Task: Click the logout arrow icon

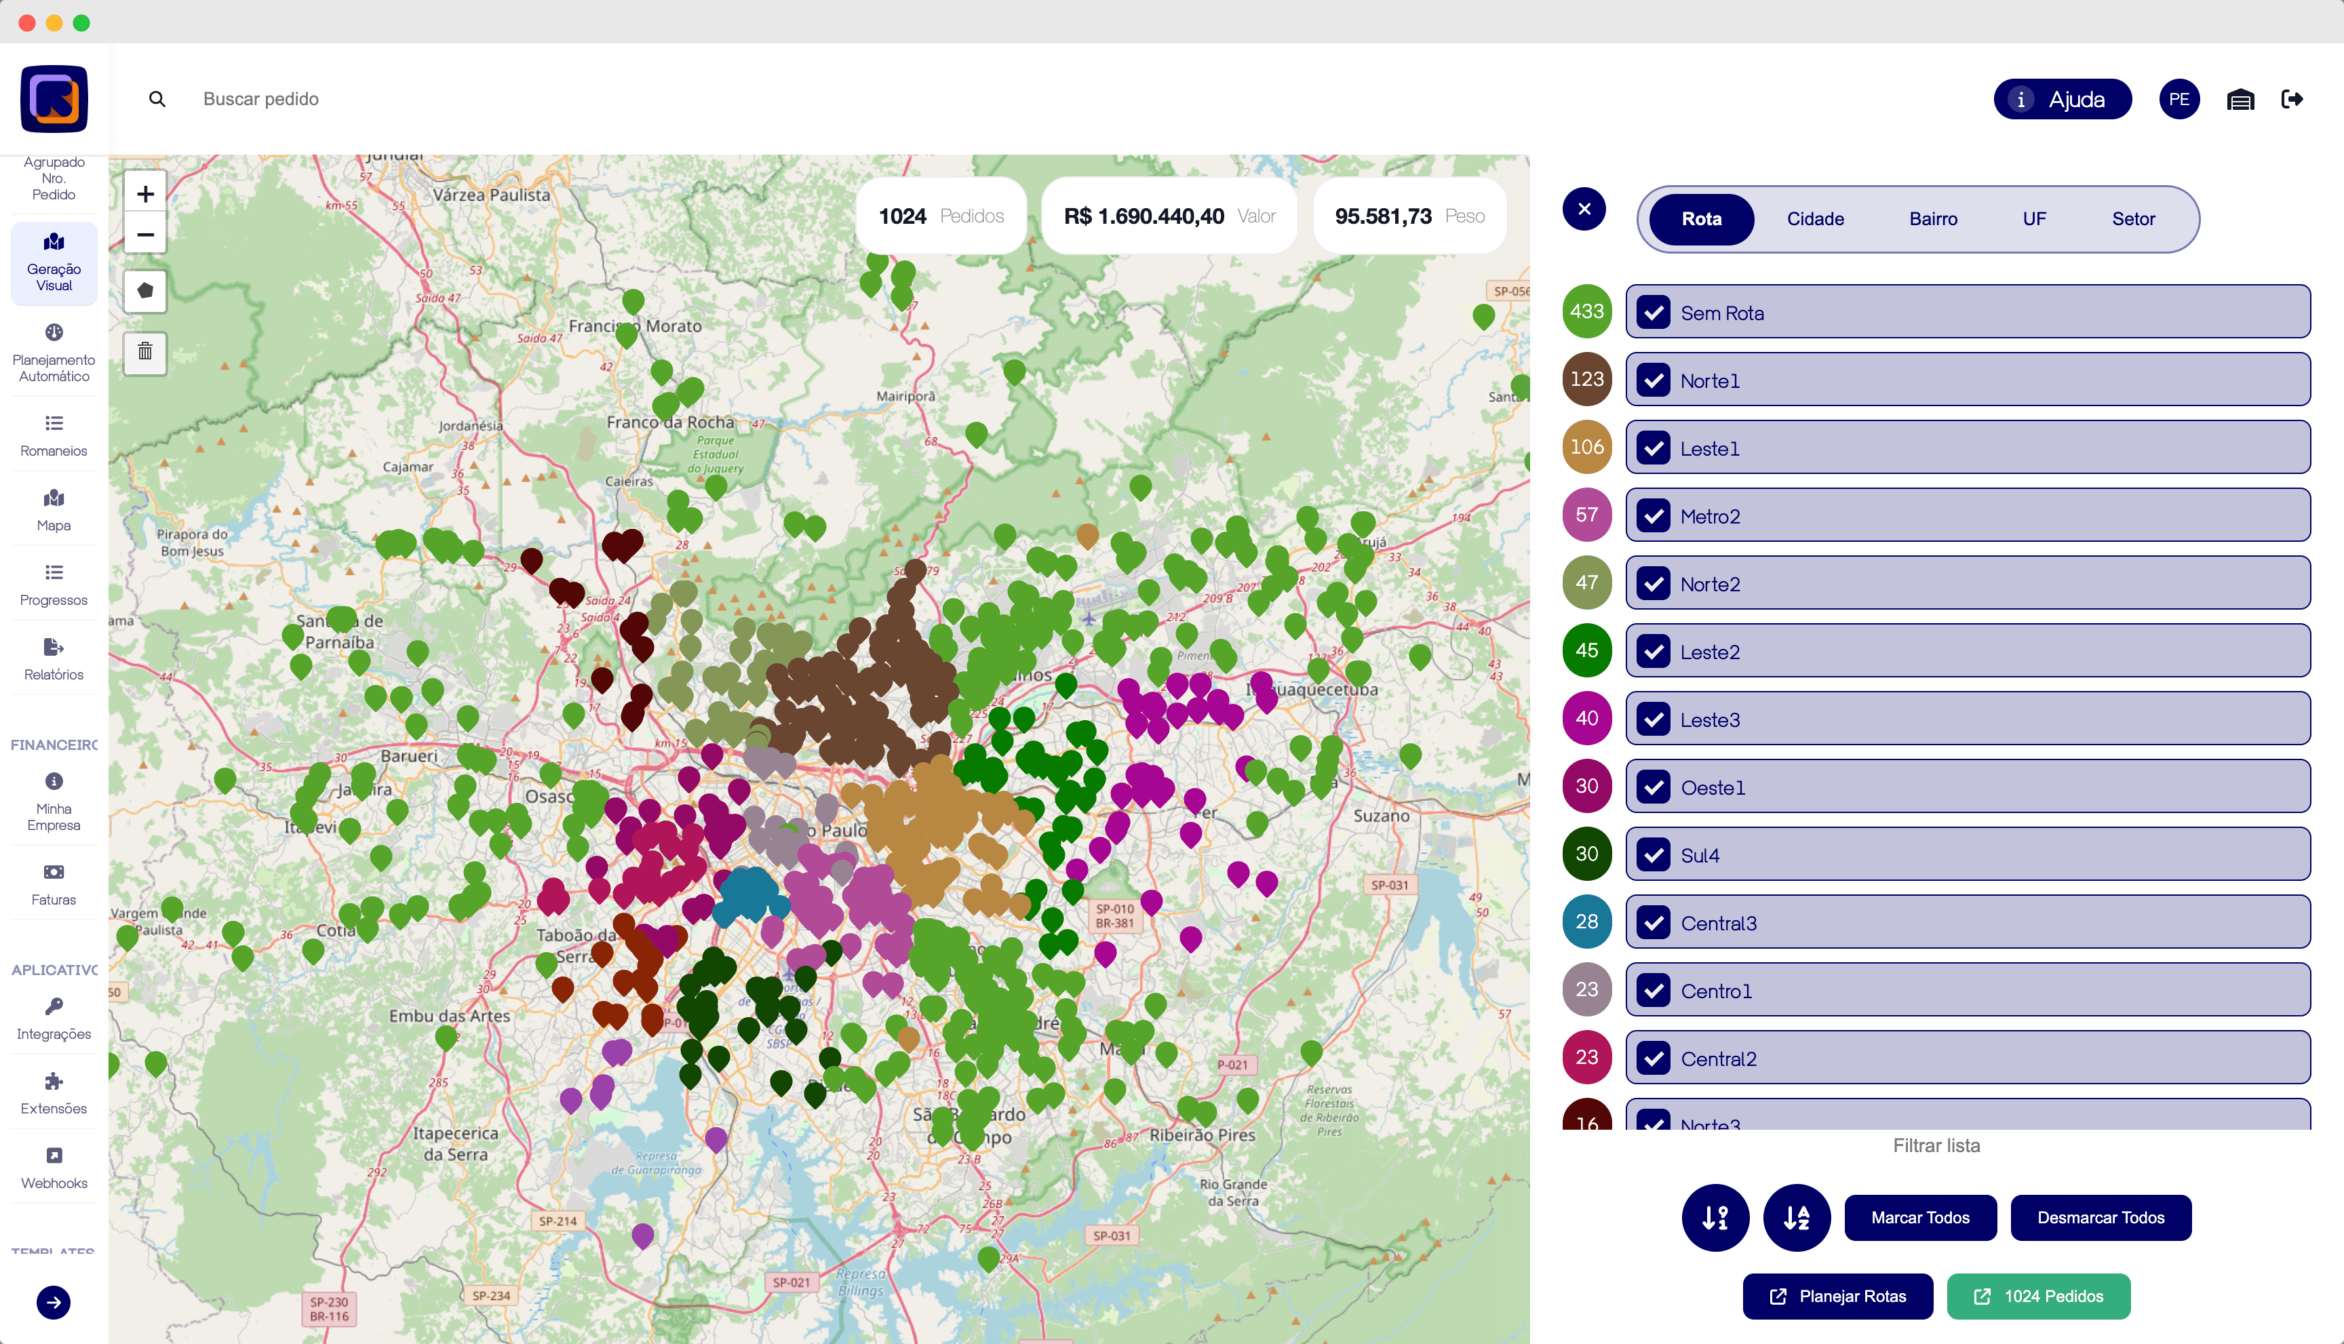Action: [2291, 99]
